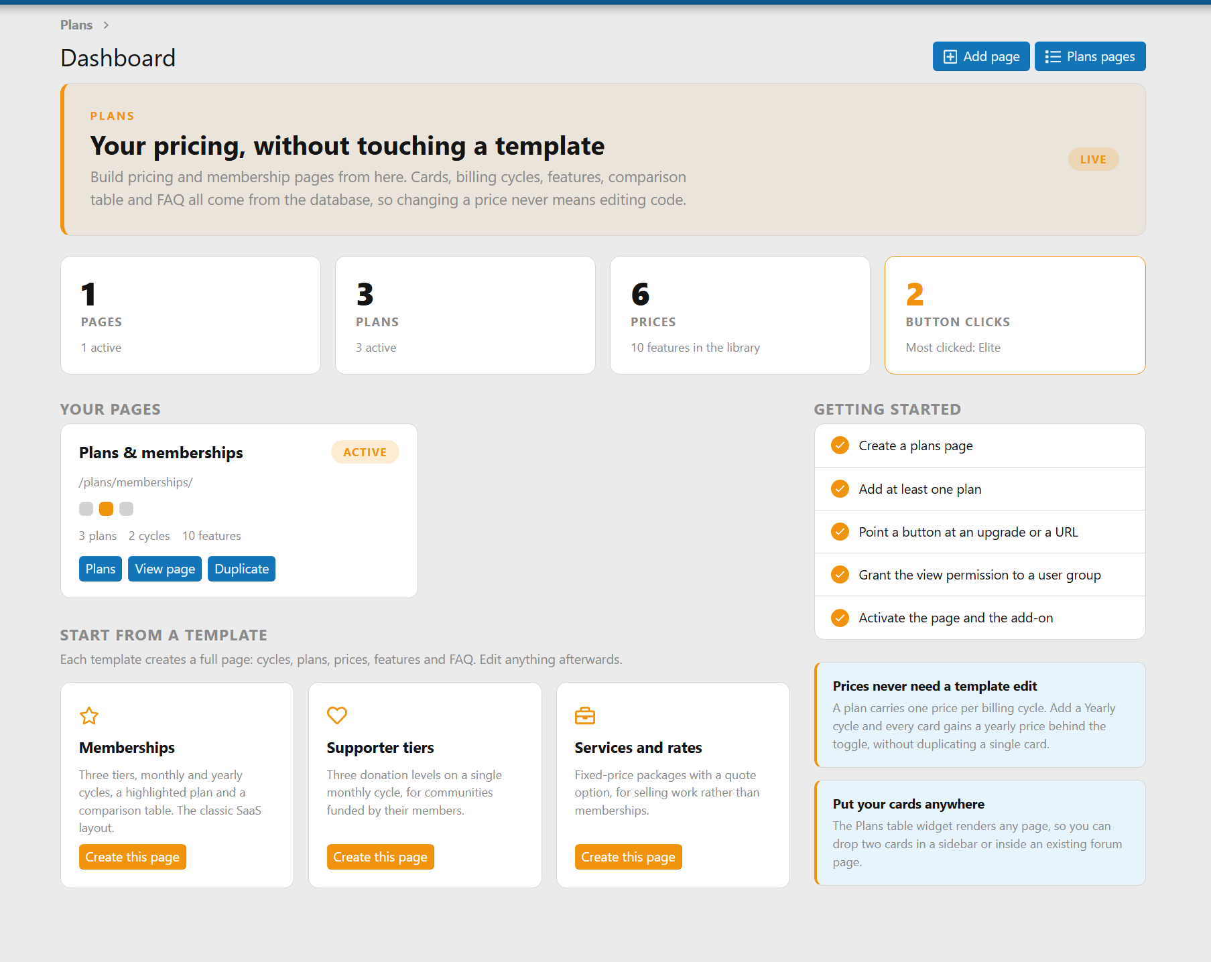1211x962 pixels.
Task: Duplicate the Plans & memberships page
Action: (241, 569)
